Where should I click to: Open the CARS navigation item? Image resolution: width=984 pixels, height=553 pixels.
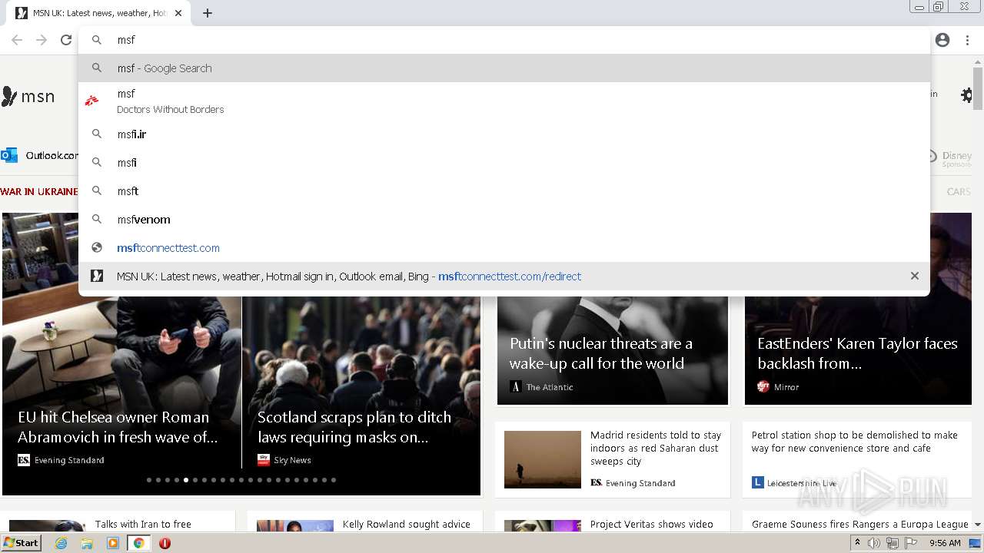(x=959, y=191)
